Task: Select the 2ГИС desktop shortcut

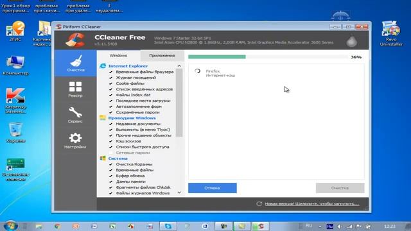Action: click(15, 31)
